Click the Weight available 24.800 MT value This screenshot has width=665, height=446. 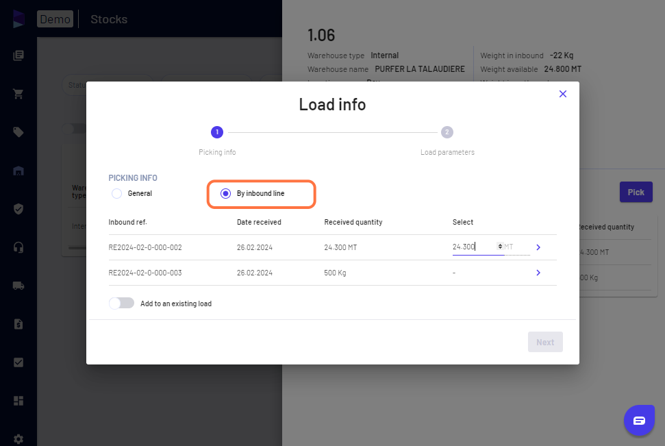(562, 69)
